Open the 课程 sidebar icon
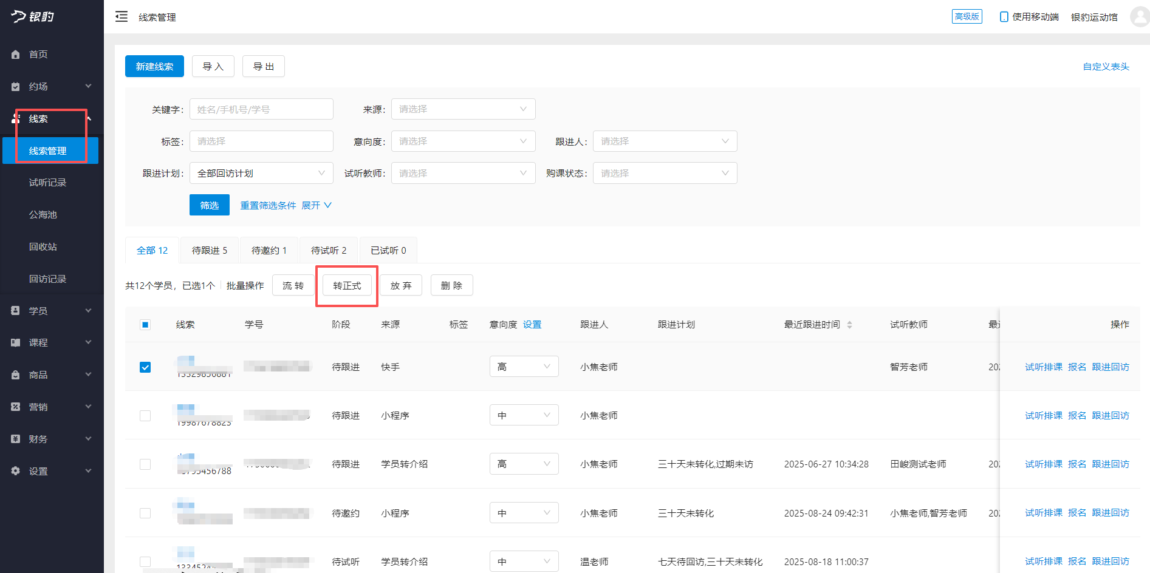 [16, 342]
